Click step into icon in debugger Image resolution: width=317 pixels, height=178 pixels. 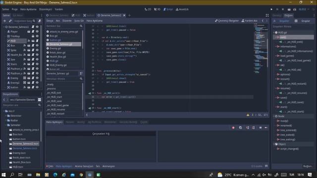(248, 128)
